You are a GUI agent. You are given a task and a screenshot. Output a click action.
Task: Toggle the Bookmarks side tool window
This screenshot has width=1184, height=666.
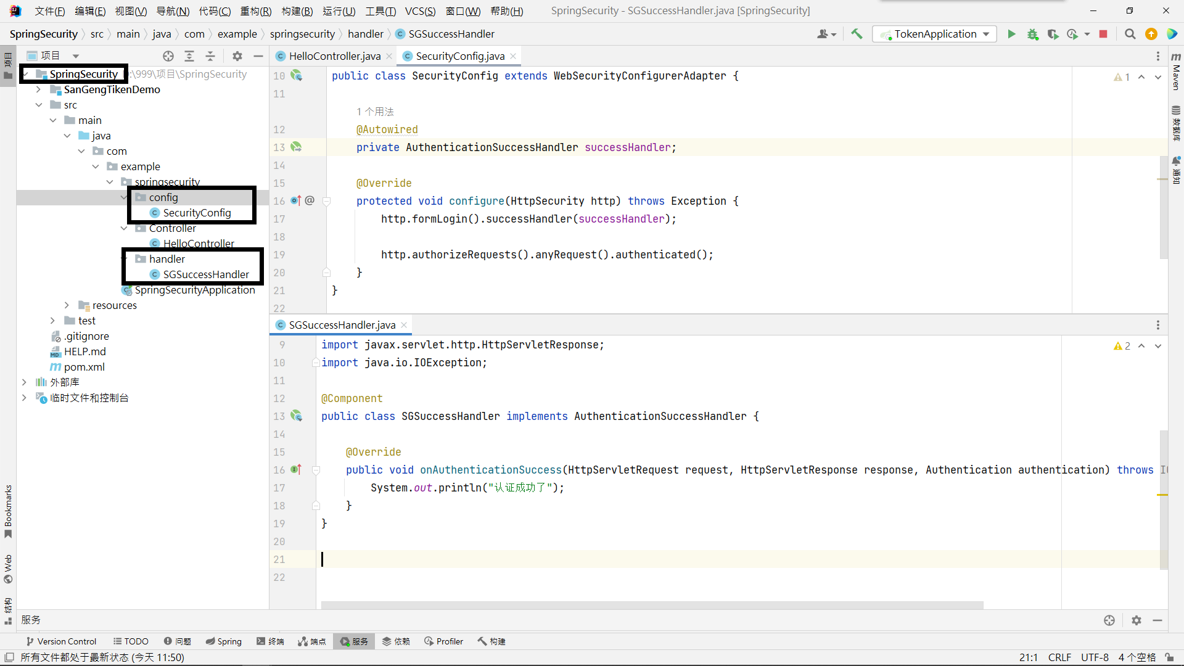click(8, 511)
